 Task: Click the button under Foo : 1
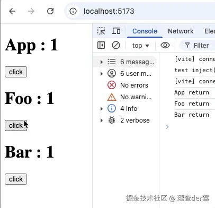pos(16,126)
